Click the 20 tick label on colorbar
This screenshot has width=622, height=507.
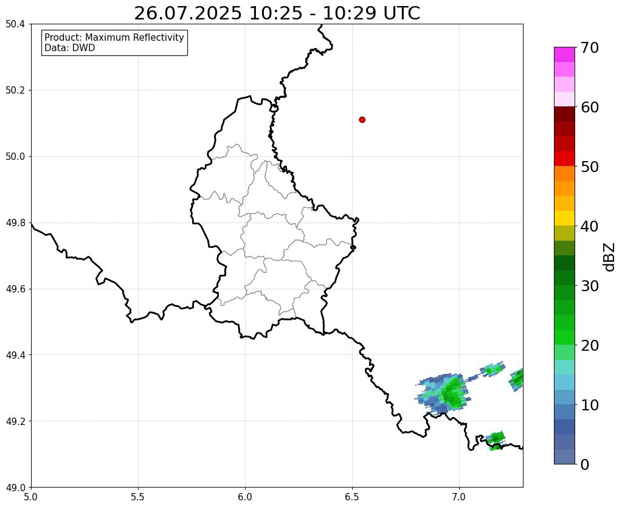(x=590, y=345)
